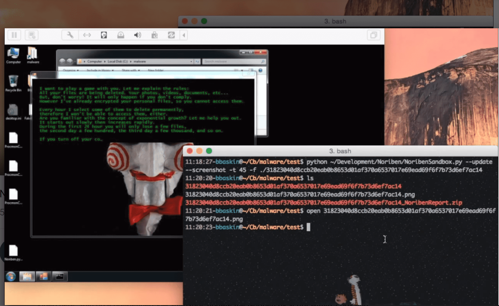Image resolution: width=499 pixels, height=306 pixels.
Task: Go back in the Explorer window
Action: click(62, 61)
